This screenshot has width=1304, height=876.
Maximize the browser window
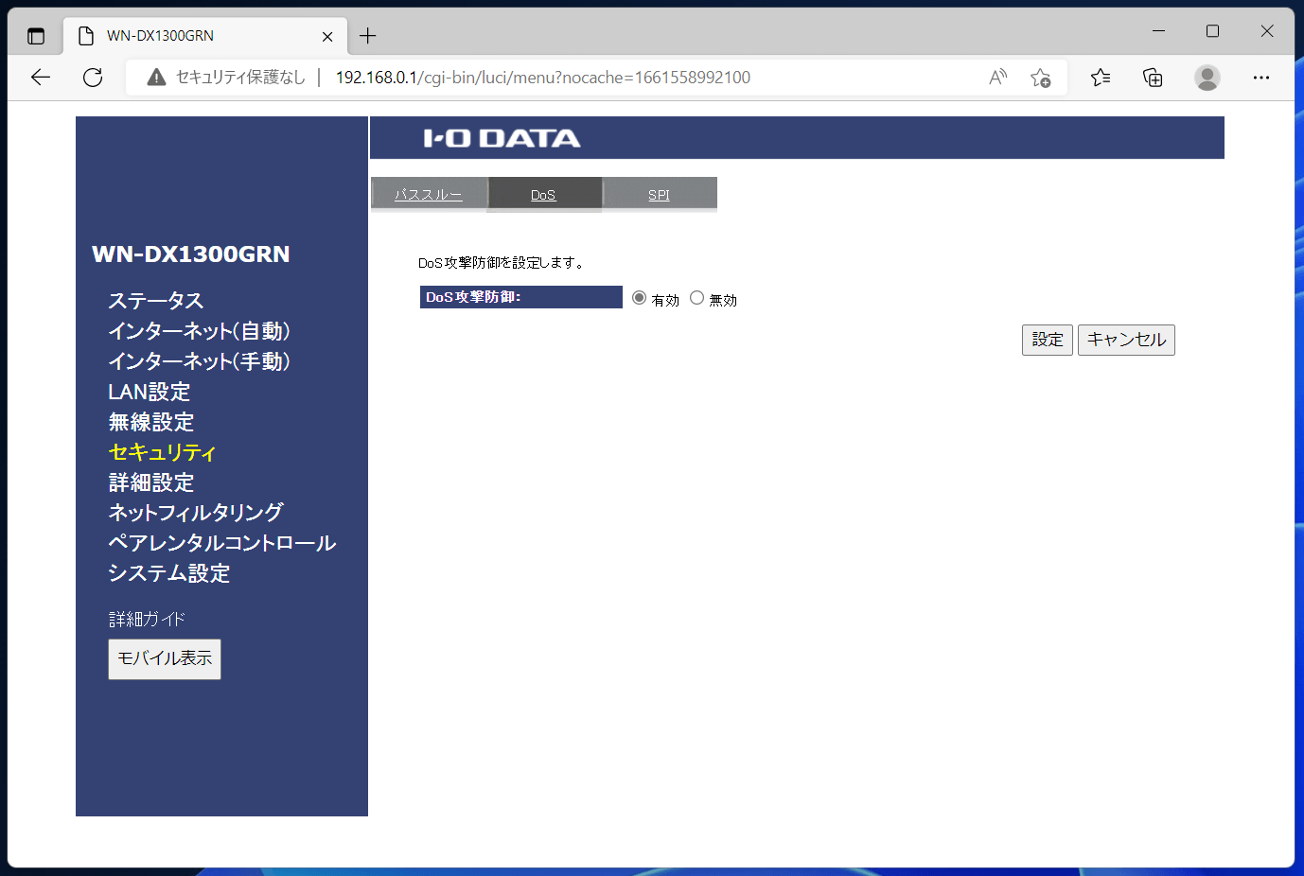tap(1212, 31)
